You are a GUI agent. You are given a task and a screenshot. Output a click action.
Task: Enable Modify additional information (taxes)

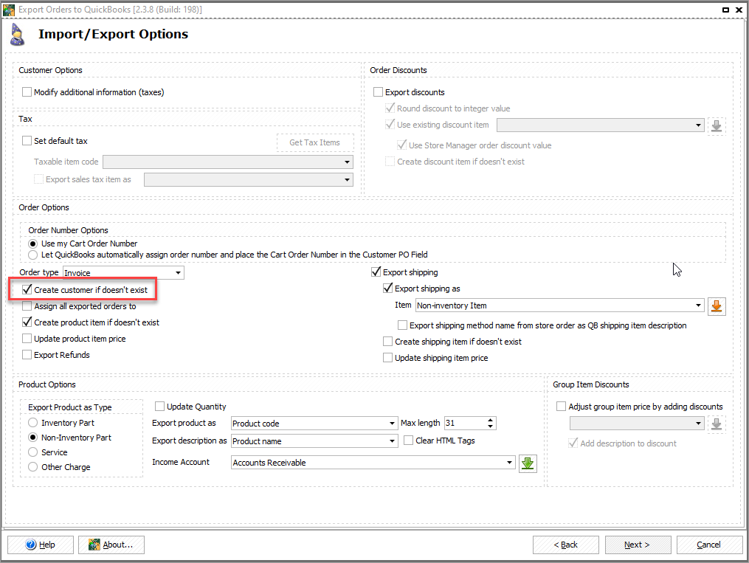(x=27, y=91)
